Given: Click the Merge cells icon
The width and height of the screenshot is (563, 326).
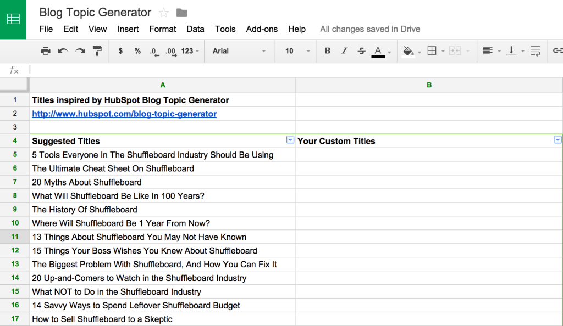Looking at the screenshot, I should point(455,51).
